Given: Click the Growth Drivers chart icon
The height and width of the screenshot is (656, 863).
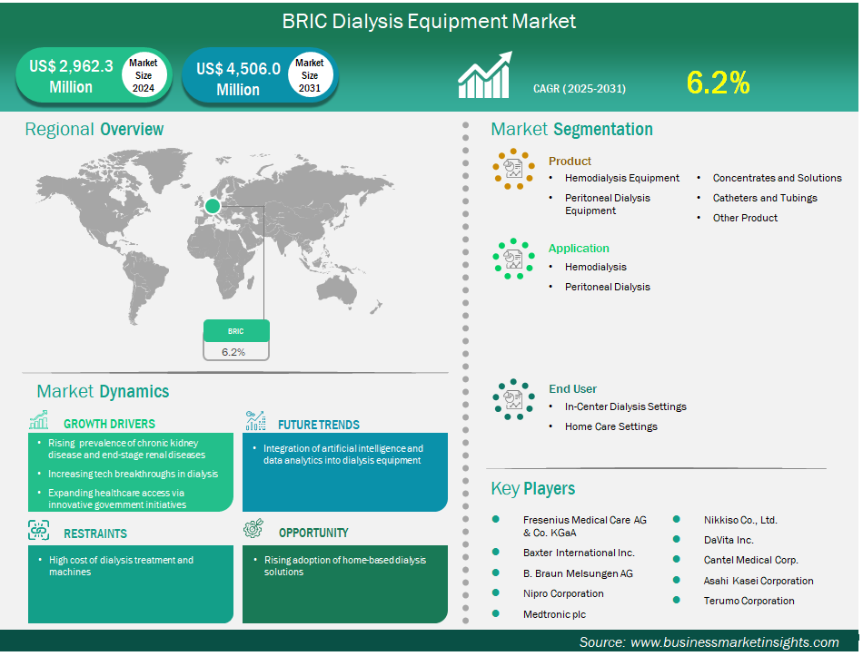Looking at the screenshot, I should pos(39,422).
